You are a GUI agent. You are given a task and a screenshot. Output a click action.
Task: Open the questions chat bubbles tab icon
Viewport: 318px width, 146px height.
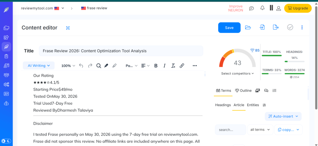point(266,91)
